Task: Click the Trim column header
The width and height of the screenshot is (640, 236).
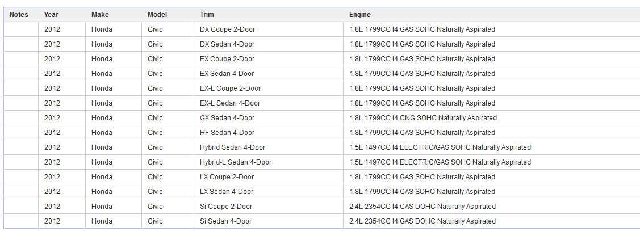Action: click(207, 15)
